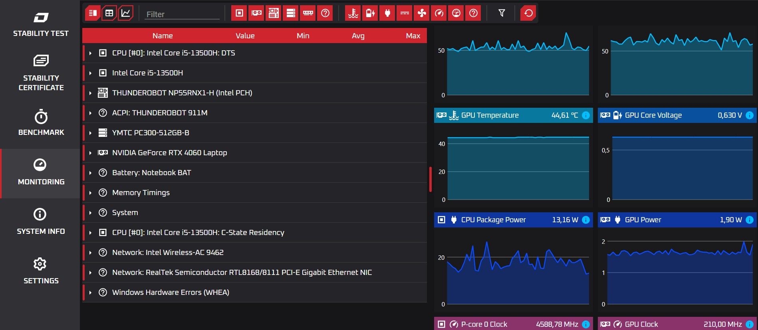Toggle the clock frequency readings filter

click(x=439, y=13)
